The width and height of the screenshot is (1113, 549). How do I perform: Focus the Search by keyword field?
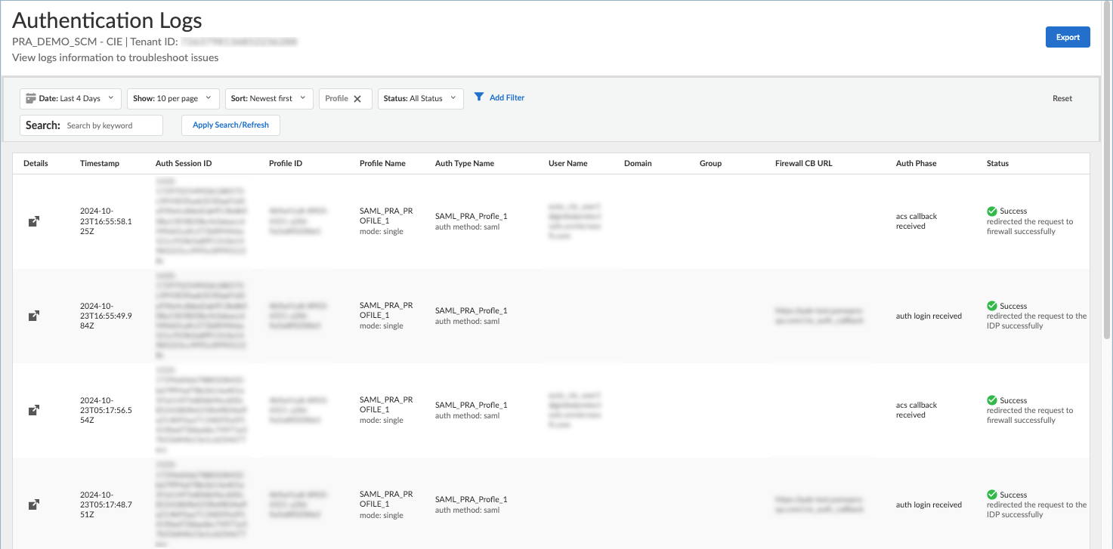point(113,125)
